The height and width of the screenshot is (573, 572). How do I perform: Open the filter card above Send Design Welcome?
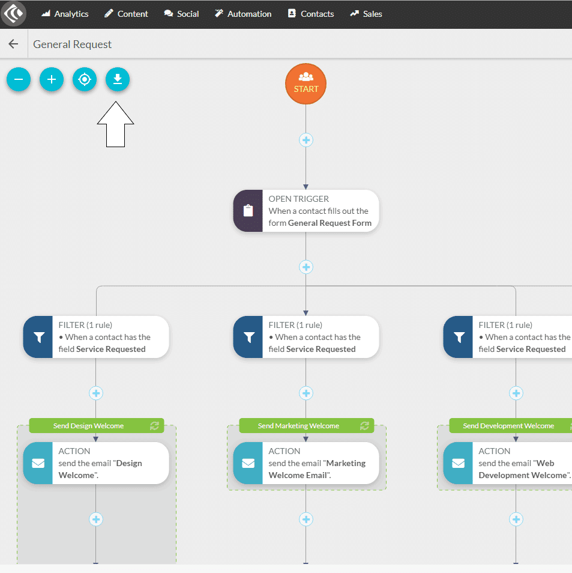(x=96, y=337)
